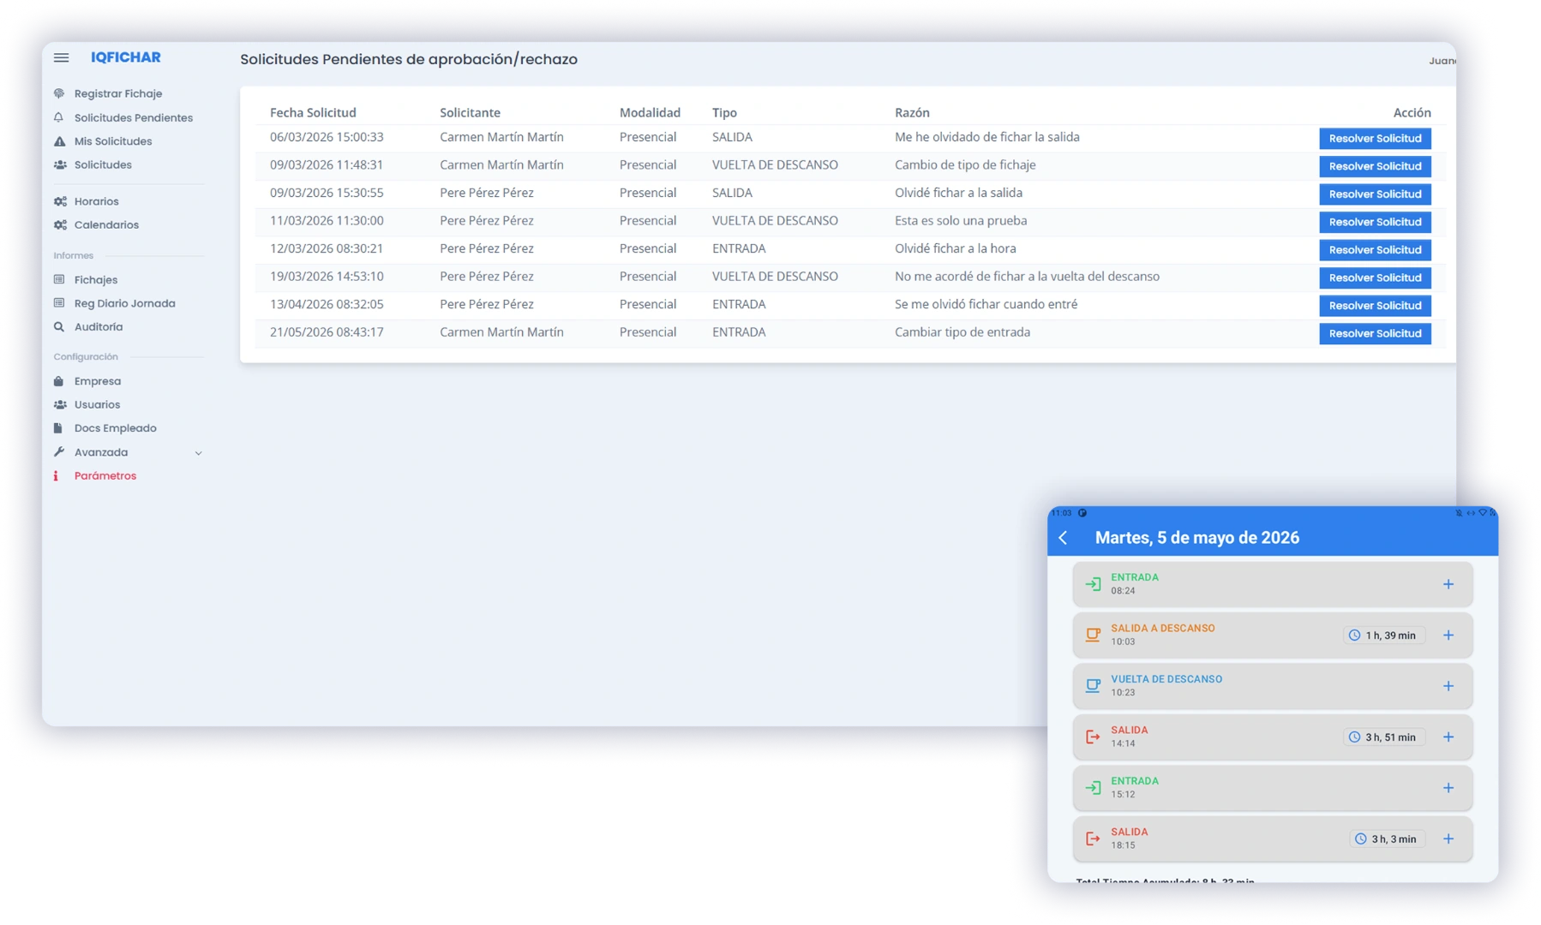Click the gears icon next to Horarios
The image size is (1541, 925).
tap(60, 201)
